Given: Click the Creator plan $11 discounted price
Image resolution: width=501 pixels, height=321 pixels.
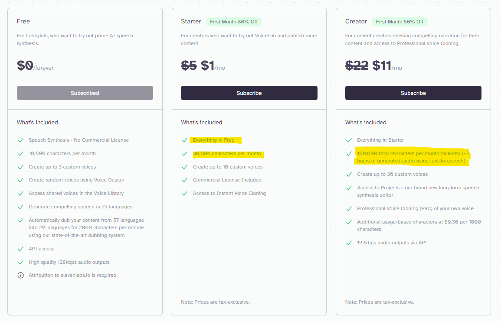Looking at the screenshot, I should click(382, 66).
